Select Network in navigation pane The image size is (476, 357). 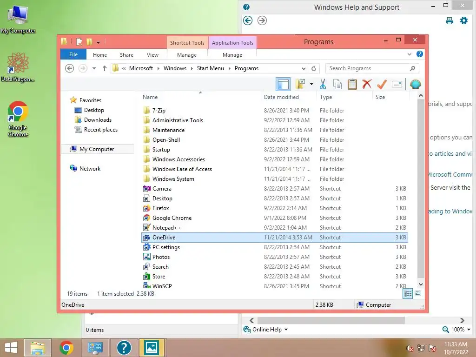coord(90,168)
